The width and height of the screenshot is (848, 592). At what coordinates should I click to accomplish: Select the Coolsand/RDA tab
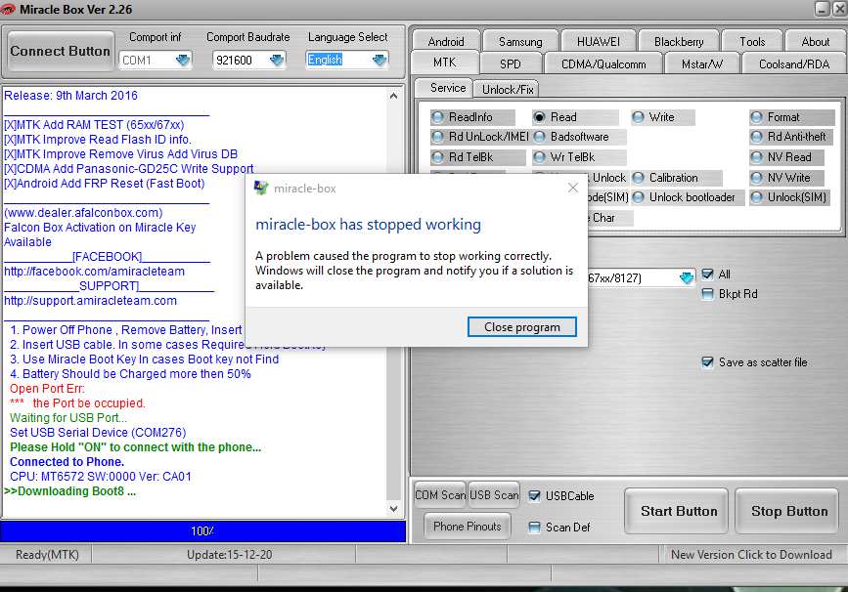(794, 63)
